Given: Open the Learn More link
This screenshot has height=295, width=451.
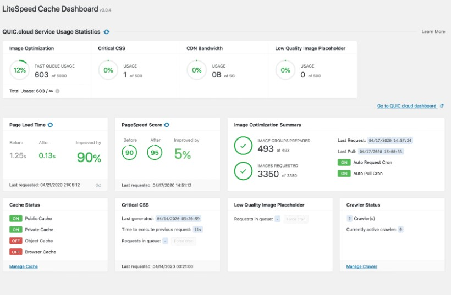Looking at the screenshot, I should tap(433, 32).
